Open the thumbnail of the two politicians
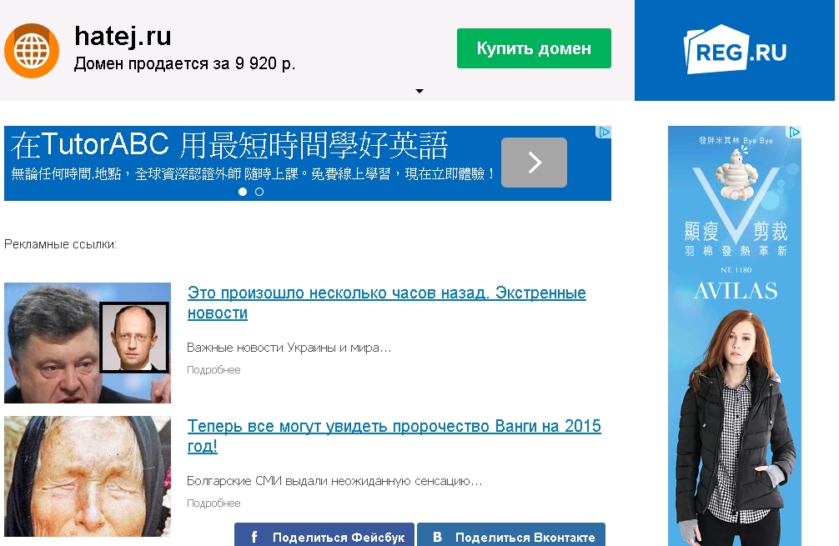 [87, 343]
